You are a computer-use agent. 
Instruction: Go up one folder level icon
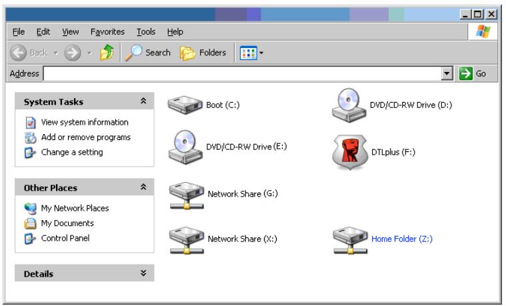point(107,52)
